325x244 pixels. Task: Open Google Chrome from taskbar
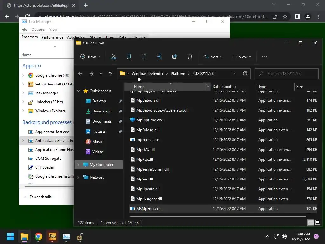(38, 236)
